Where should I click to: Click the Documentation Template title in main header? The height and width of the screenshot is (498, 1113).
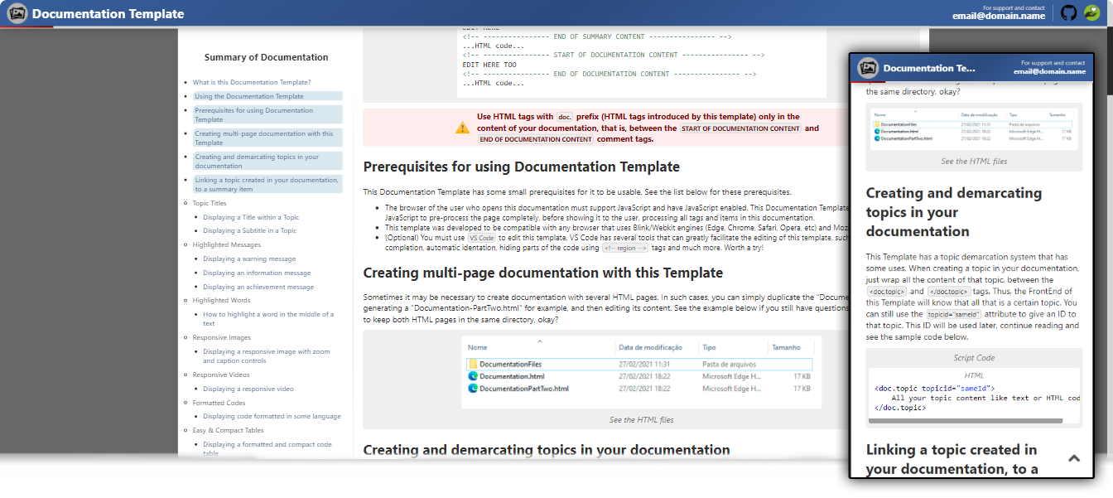108,13
